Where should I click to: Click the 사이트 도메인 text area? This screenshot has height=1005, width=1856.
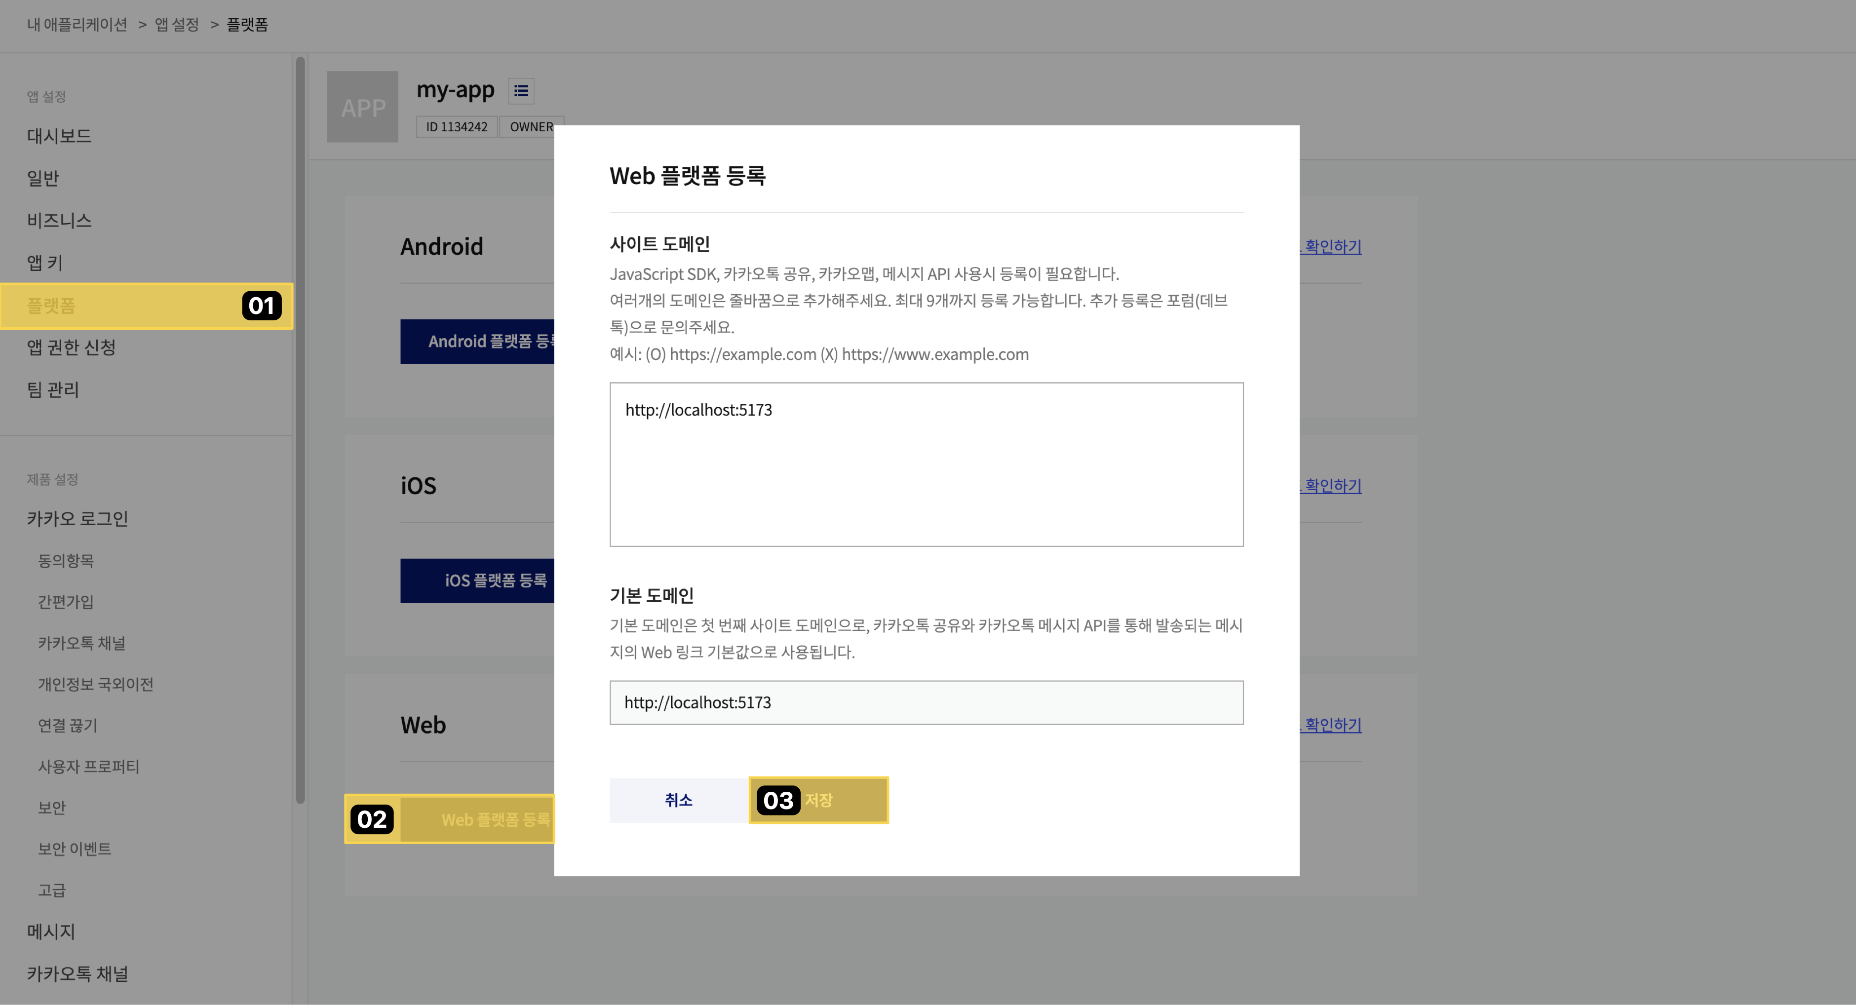pos(926,464)
